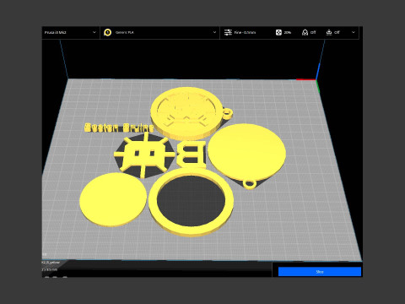Click the blue Slice button
Image resolution: width=405 pixels, height=304 pixels.
click(x=320, y=272)
